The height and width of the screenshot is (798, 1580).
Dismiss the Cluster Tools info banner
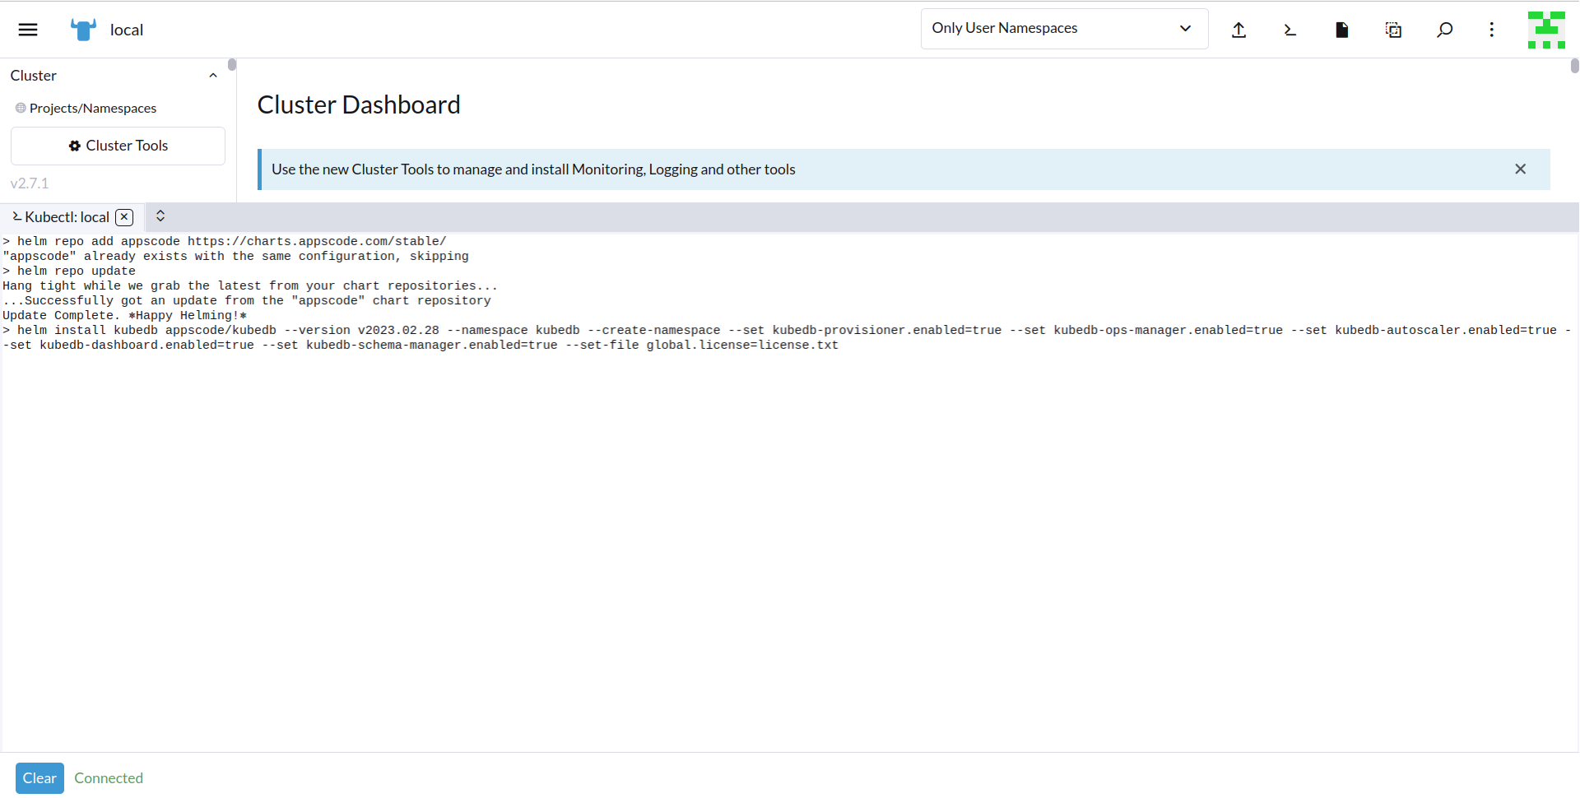pos(1520,169)
